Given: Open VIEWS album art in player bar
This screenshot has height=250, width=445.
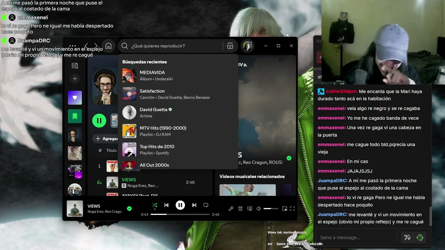Looking at the screenshot, I should coord(75,208).
